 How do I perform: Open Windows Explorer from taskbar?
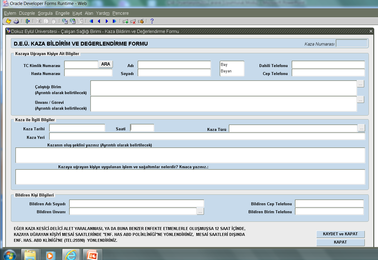coord(30,255)
